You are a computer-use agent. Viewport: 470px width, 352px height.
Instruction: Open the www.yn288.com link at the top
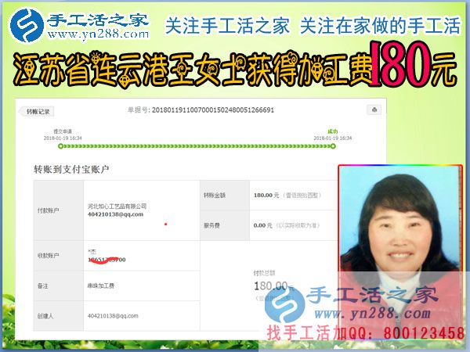tap(99, 34)
